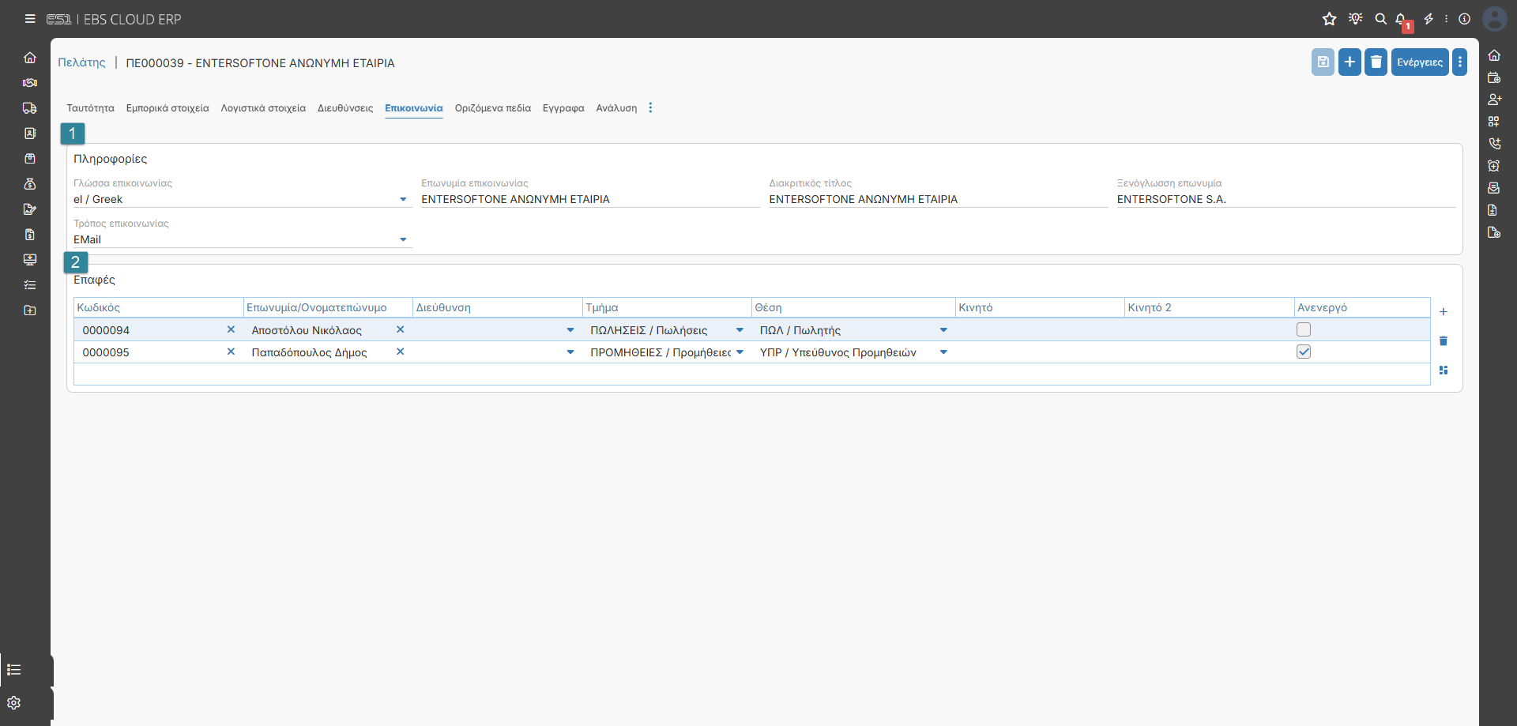Open the lightbulb tips icon
The width and height of the screenshot is (1517, 726).
(x=1356, y=19)
